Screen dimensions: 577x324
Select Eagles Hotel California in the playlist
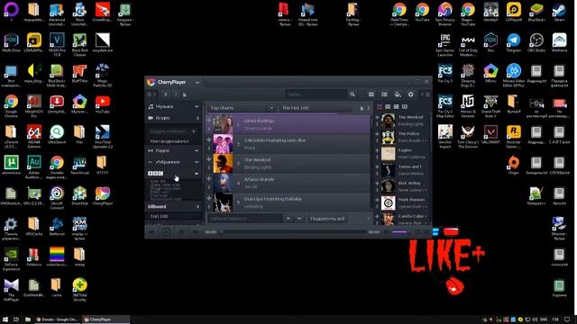(402, 154)
